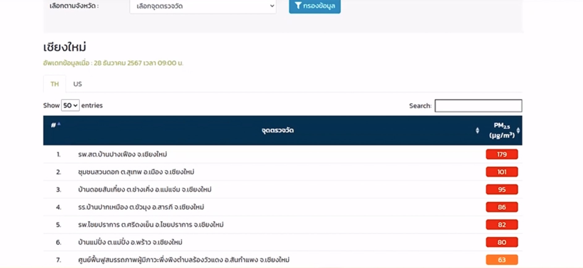The width and height of the screenshot is (583, 268).
Task: Open the Show 50 entries dropdown
Action: click(70, 105)
